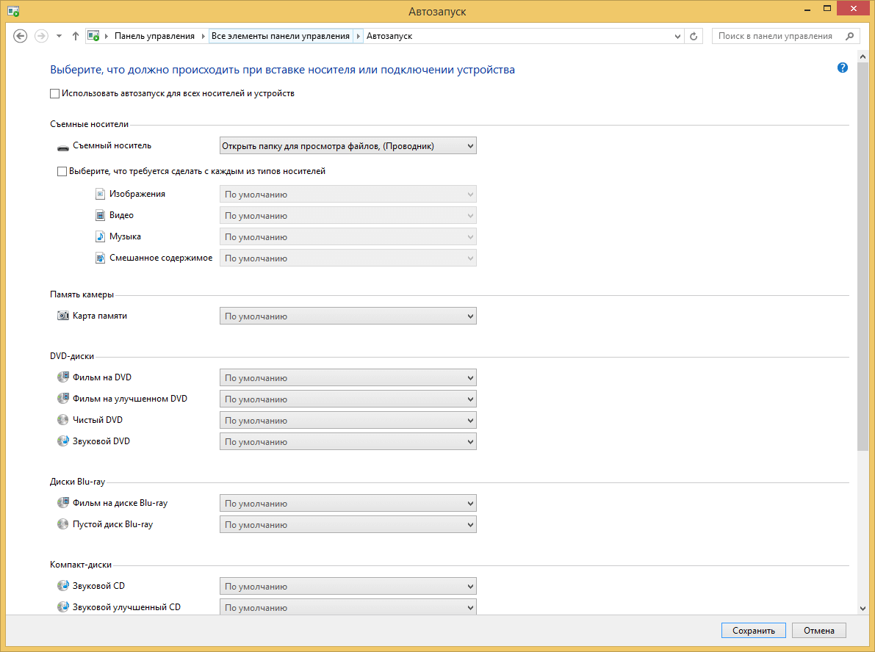Click the blue help question mark icon
875x652 pixels.
coord(842,68)
